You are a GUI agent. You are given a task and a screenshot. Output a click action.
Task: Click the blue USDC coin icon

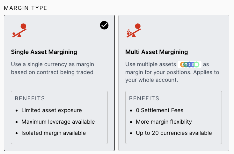pos(190,65)
